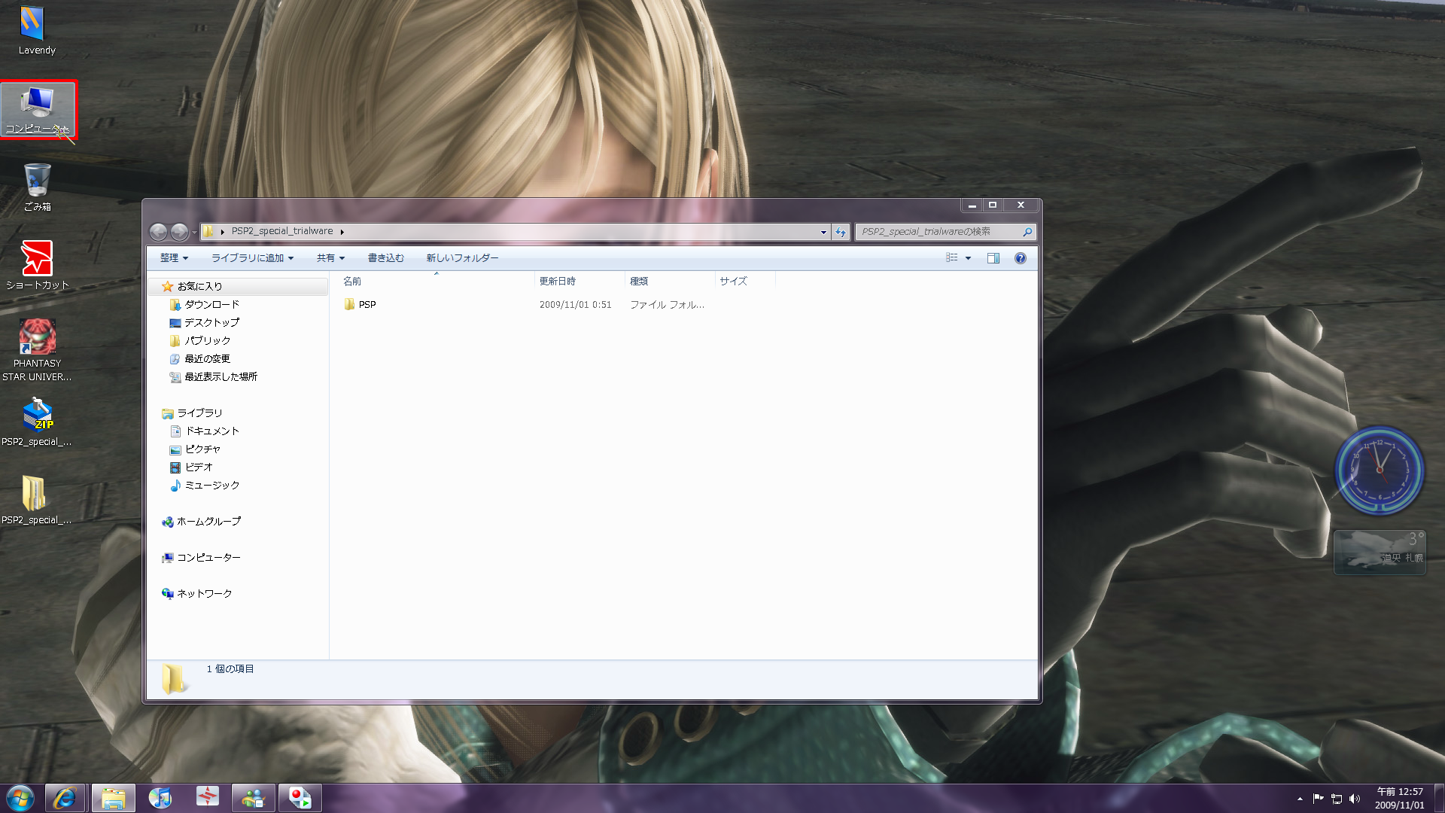Open Internet Explorer from taskbar
1445x813 pixels.
[x=65, y=798]
